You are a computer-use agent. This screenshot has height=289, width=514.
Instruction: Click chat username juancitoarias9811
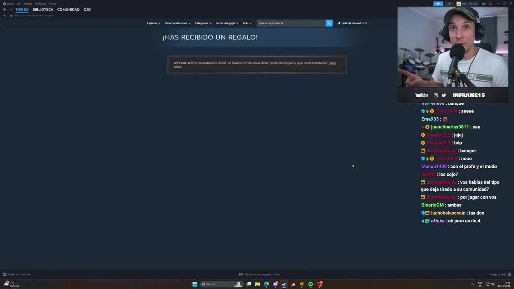450,127
